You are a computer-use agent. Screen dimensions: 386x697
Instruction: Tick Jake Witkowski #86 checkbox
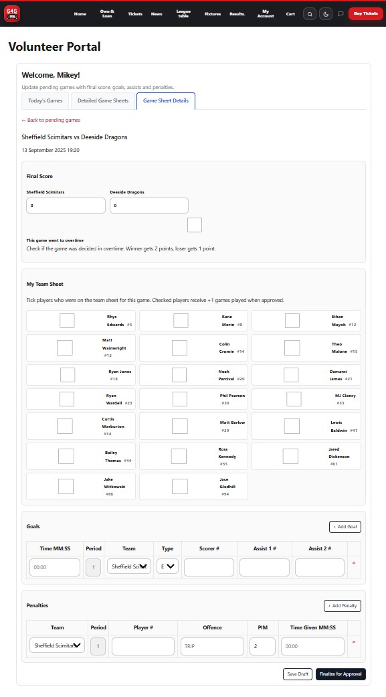(66, 486)
